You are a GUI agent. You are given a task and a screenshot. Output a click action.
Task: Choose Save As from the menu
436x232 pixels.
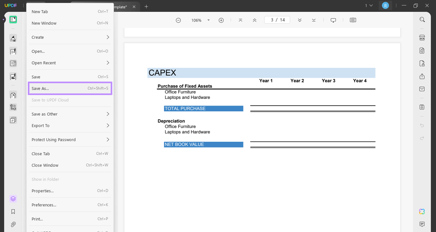click(x=70, y=88)
